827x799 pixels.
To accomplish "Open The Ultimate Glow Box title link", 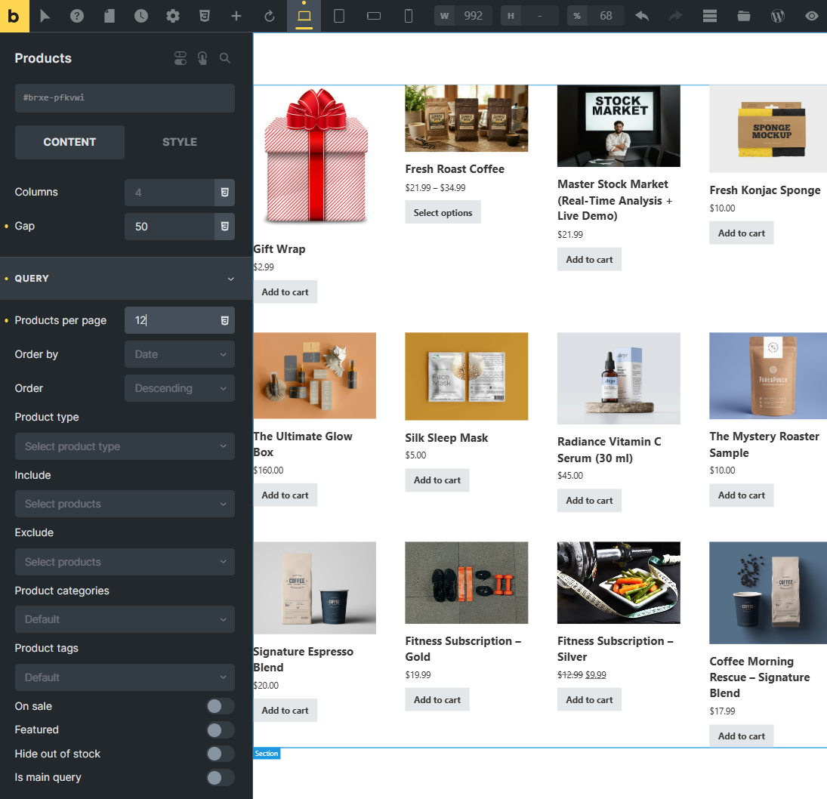I will pos(303,444).
